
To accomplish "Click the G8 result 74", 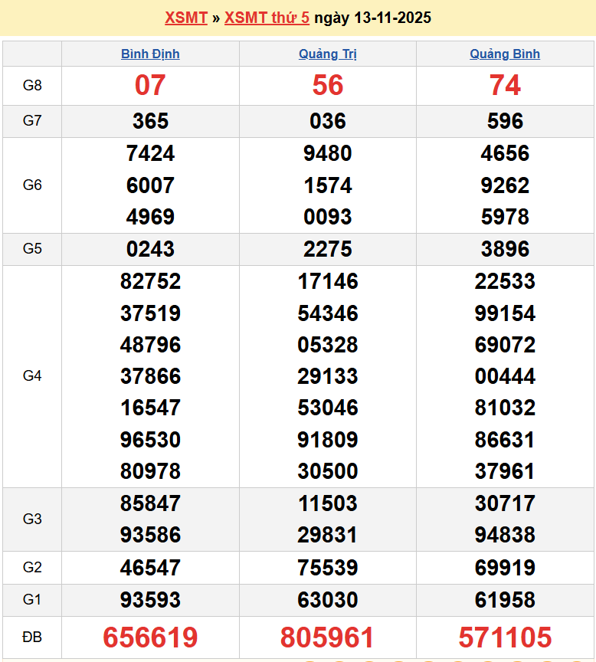I will click(505, 86).
